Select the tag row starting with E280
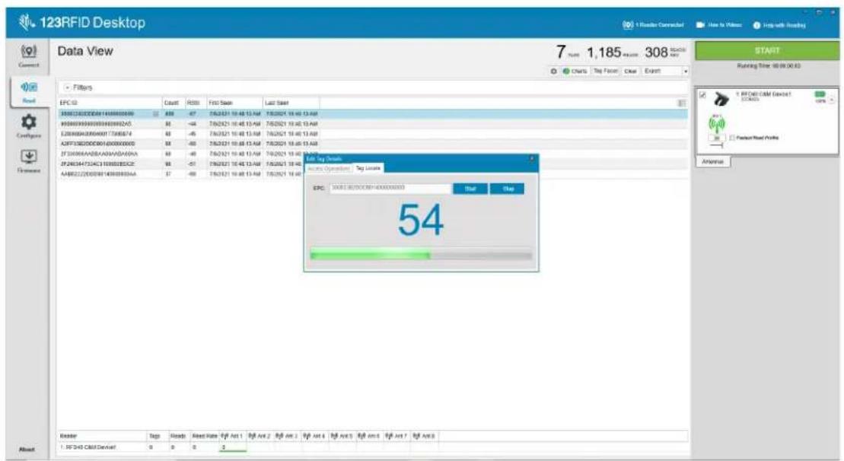Viewport: 844px width, 461px height. tap(372, 134)
